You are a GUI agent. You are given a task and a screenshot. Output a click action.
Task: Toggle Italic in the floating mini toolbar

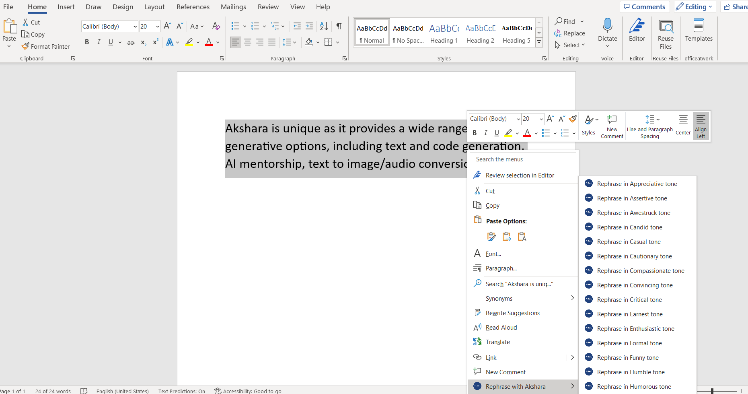click(486, 133)
